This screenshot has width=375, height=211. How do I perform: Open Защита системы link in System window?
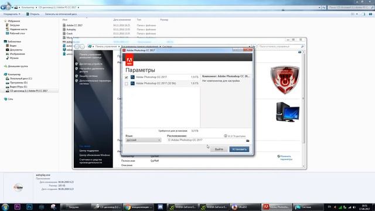[x=88, y=76]
